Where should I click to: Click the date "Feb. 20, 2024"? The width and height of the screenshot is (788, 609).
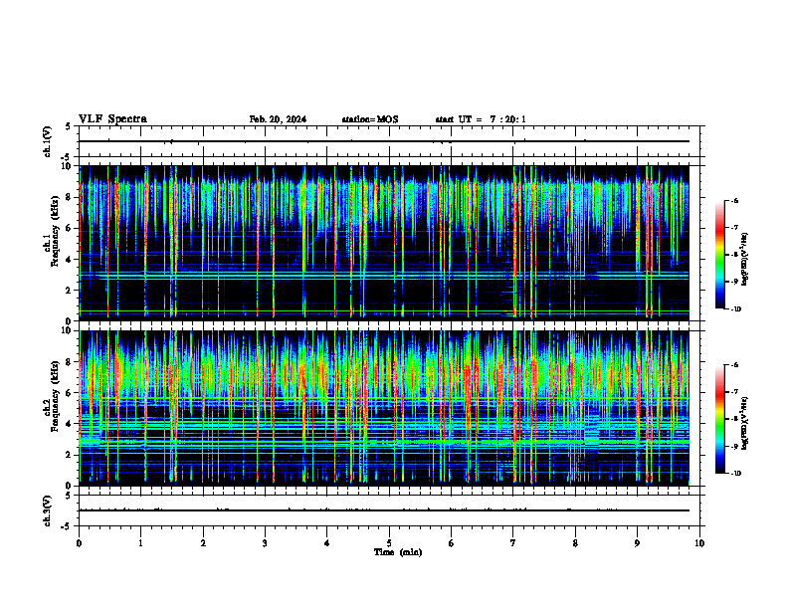[278, 119]
